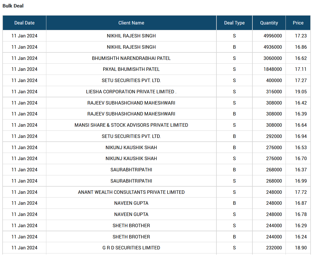Select ANANT WEALTH CONSULTANTS PRIVATE LIMITED
The image size is (312, 256).
(x=131, y=192)
